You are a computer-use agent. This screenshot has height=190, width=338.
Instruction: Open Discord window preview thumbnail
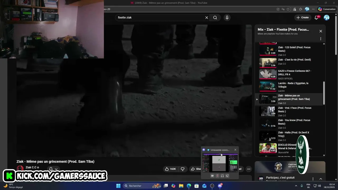coord(220,163)
